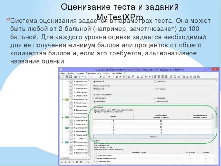Click group row 'Одиночный выбор'
The width and height of the screenshot is (221, 166).
(154, 155)
